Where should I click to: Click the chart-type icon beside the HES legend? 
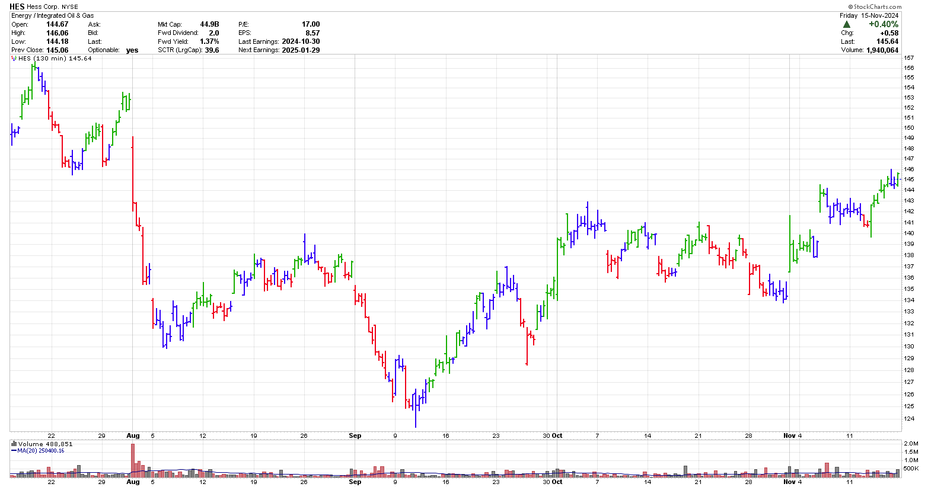point(14,59)
